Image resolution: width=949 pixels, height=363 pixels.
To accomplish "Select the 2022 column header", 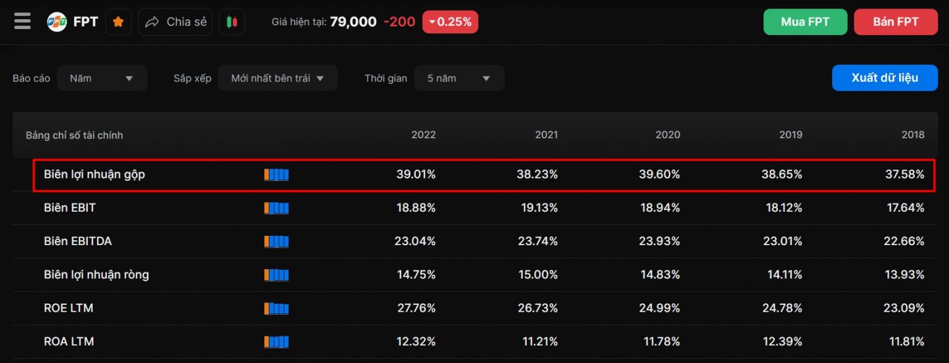I will click(x=423, y=135).
